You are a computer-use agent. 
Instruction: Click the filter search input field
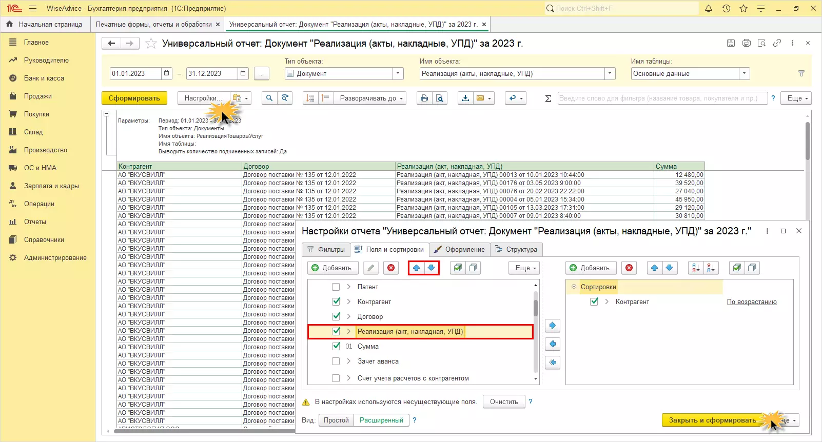[x=662, y=98]
